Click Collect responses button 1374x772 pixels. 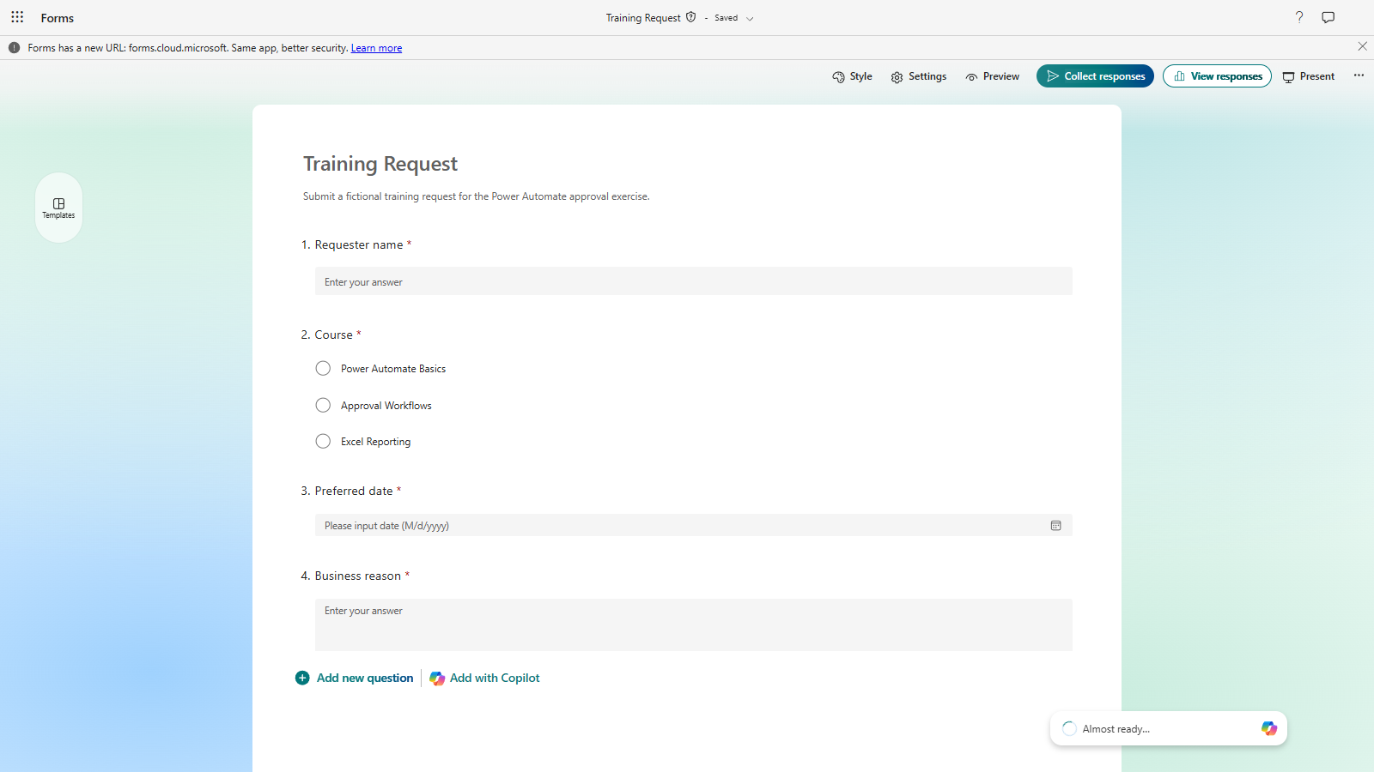tap(1095, 76)
